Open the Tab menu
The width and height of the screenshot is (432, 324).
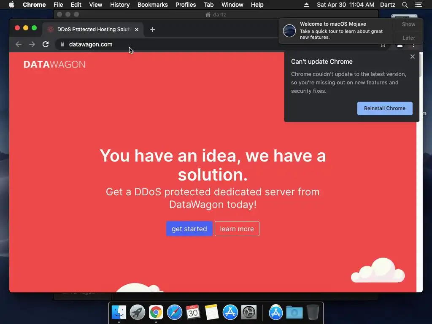tap(208, 5)
